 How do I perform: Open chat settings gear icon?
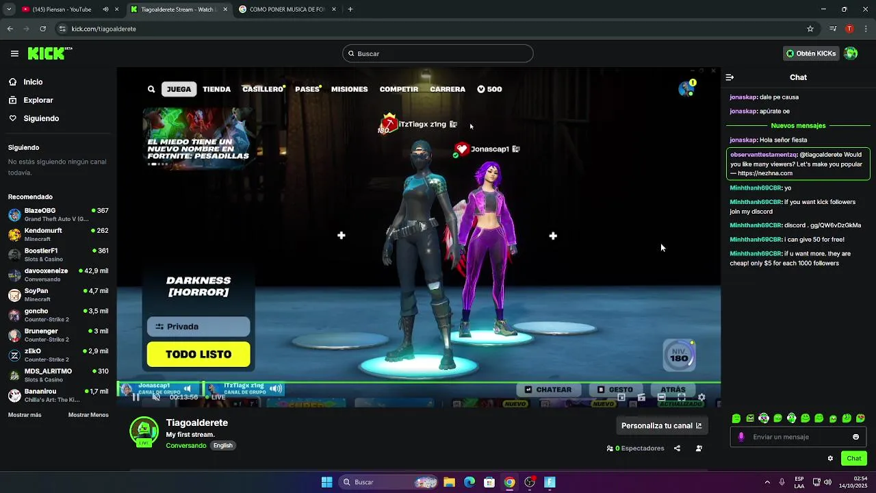pyautogui.click(x=830, y=459)
